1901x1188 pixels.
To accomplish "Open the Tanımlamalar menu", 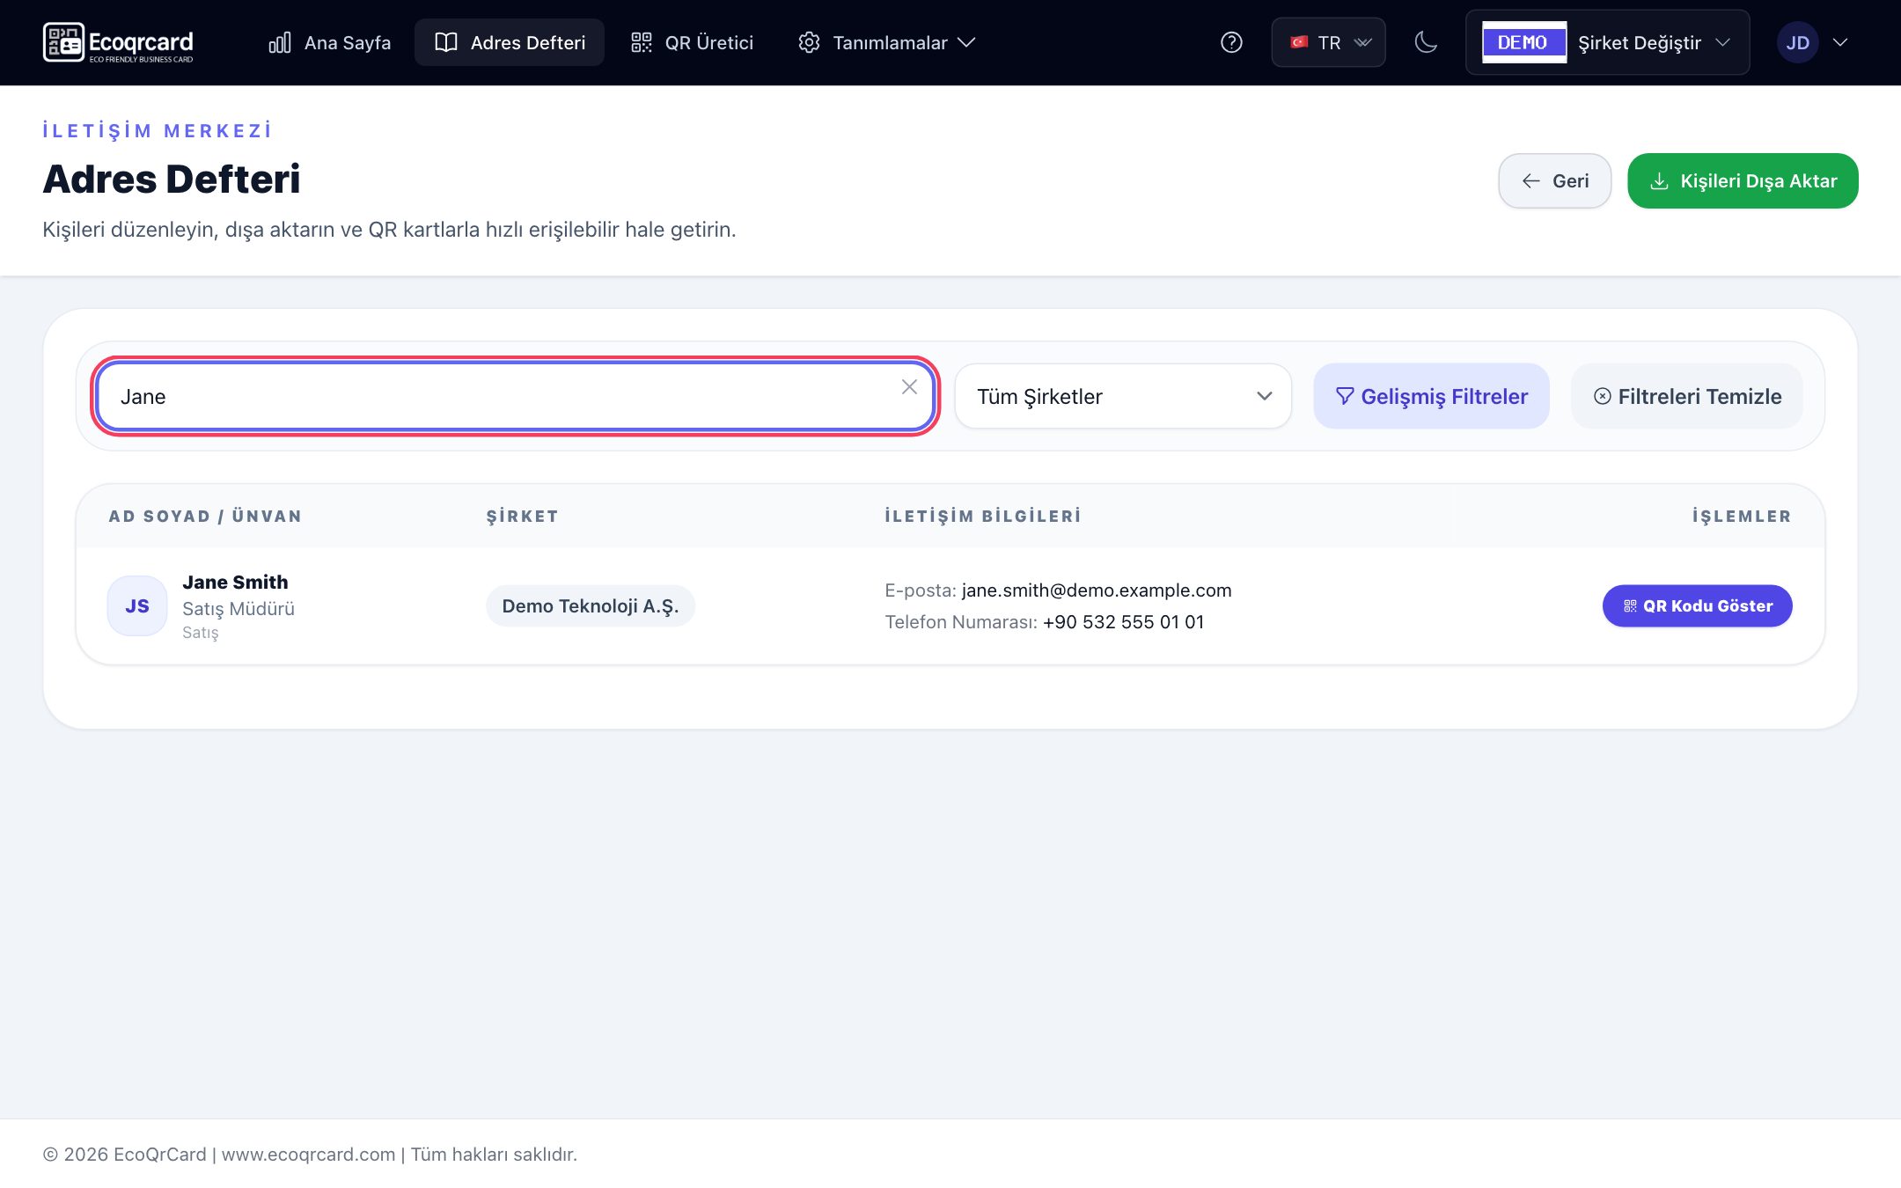I will pyautogui.click(x=887, y=42).
